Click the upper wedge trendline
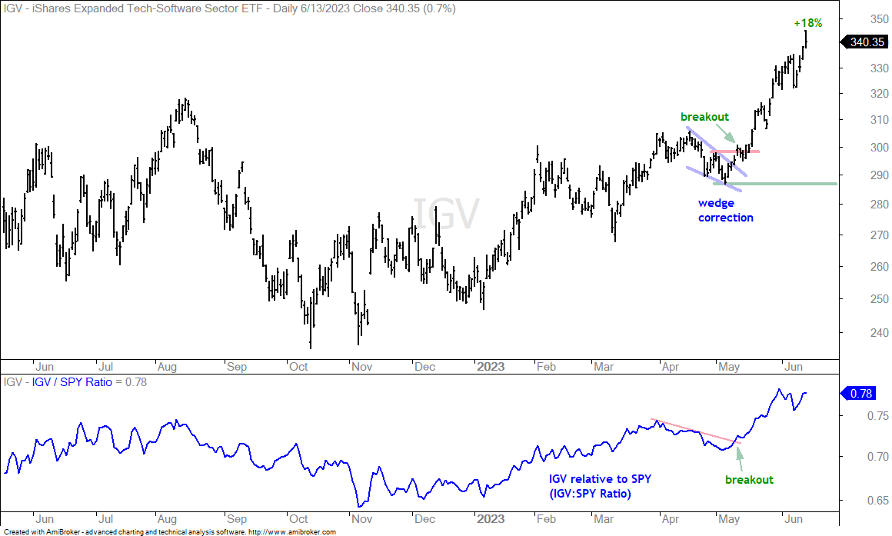The width and height of the screenshot is (892, 536). tap(716, 151)
